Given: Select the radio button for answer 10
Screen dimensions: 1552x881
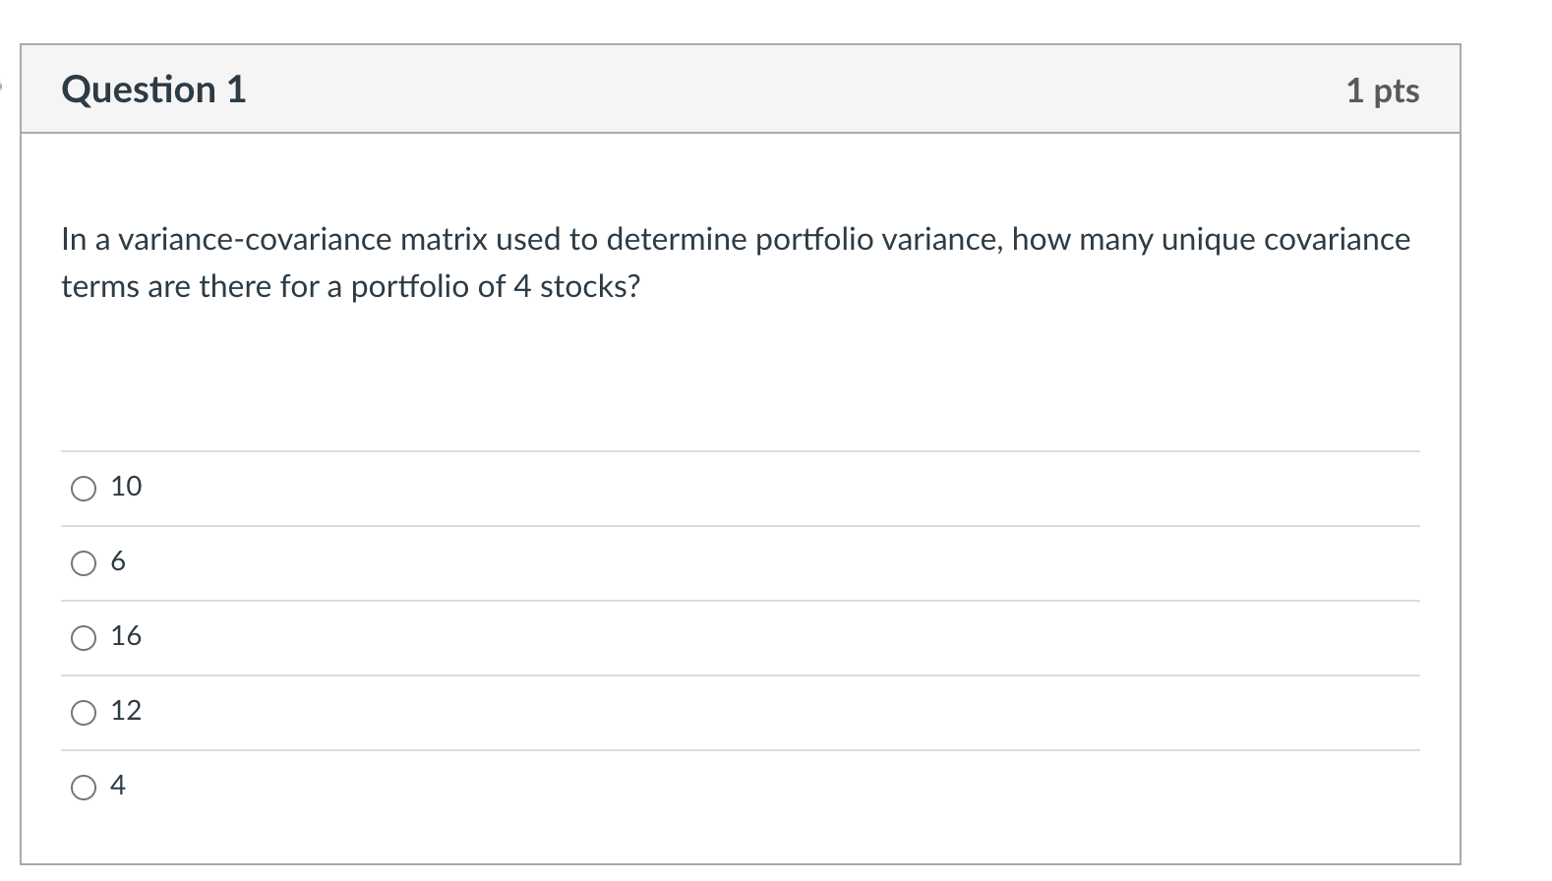Looking at the screenshot, I should tap(84, 489).
